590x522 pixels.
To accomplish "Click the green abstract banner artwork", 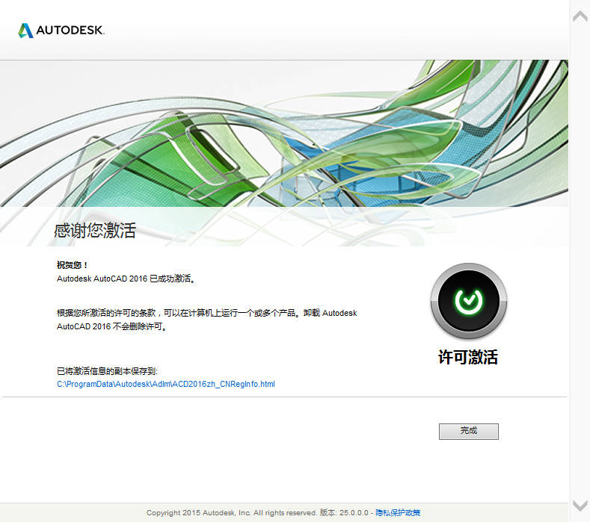I will coord(284,134).
